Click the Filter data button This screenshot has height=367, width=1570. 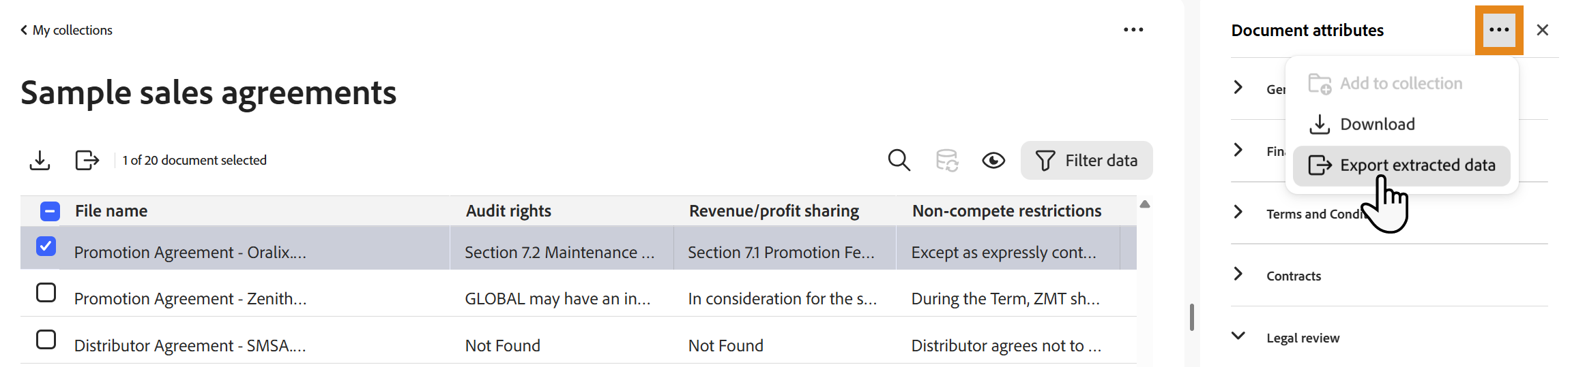click(1087, 161)
